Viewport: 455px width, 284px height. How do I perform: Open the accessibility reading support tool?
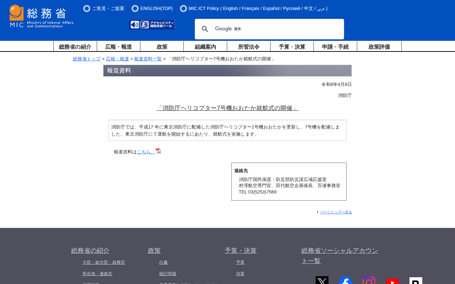click(152, 24)
